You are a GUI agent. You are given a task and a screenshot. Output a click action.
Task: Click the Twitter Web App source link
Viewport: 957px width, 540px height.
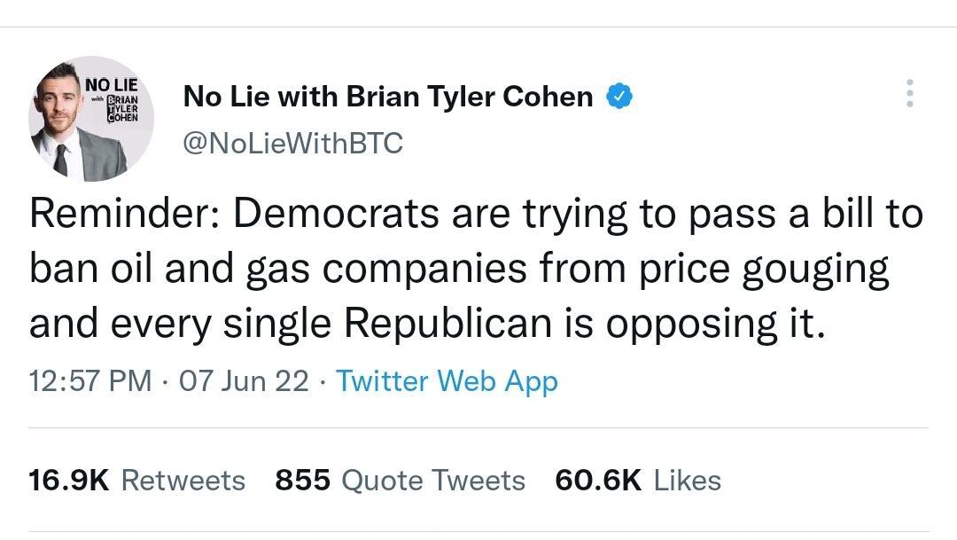pyautogui.click(x=445, y=381)
